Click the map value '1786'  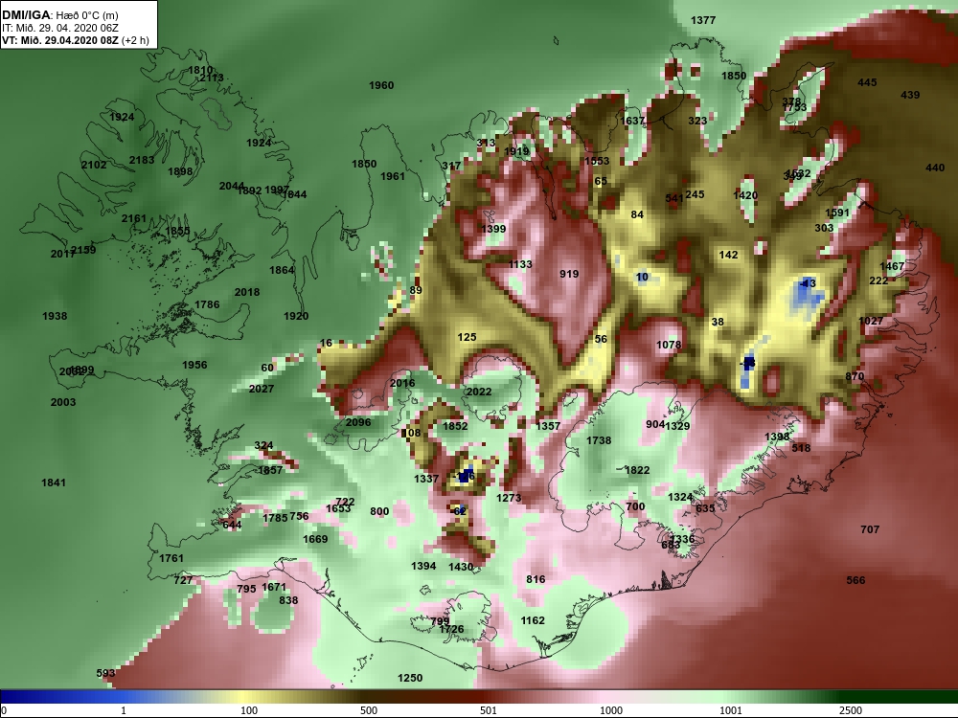click(x=207, y=304)
